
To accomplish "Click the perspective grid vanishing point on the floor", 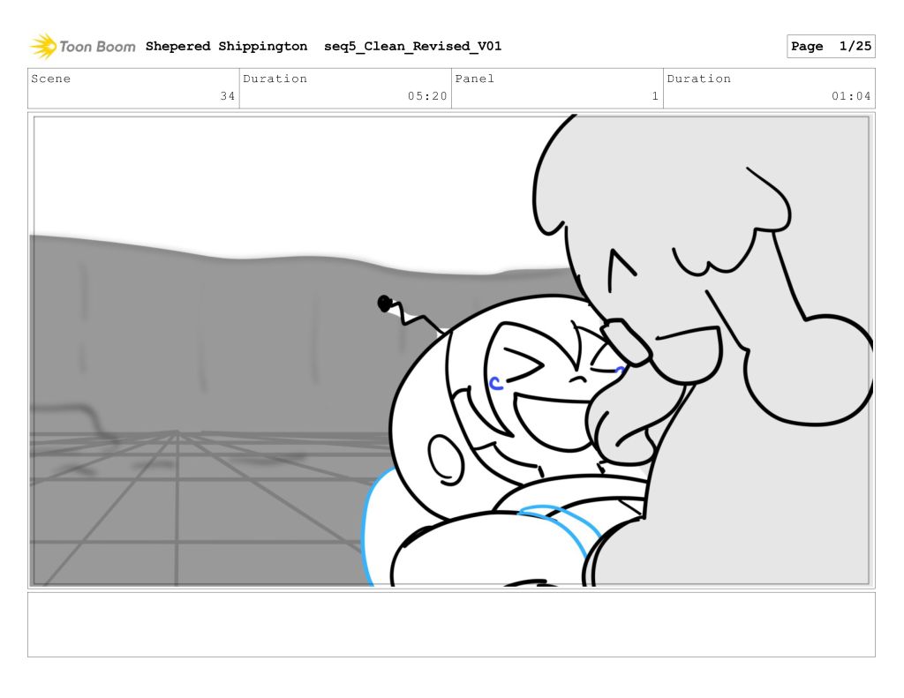I will point(177,432).
